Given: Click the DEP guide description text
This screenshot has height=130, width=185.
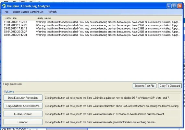Looking at the screenshot, I should click(x=107, y=98).
